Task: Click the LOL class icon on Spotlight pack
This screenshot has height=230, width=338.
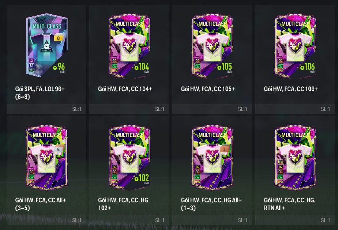Action: click(x=31, y=61)
